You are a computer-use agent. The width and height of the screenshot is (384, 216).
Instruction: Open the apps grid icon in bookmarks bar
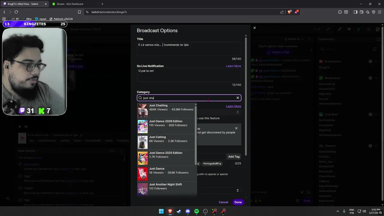pyautogui.click(x=4, y=19)
